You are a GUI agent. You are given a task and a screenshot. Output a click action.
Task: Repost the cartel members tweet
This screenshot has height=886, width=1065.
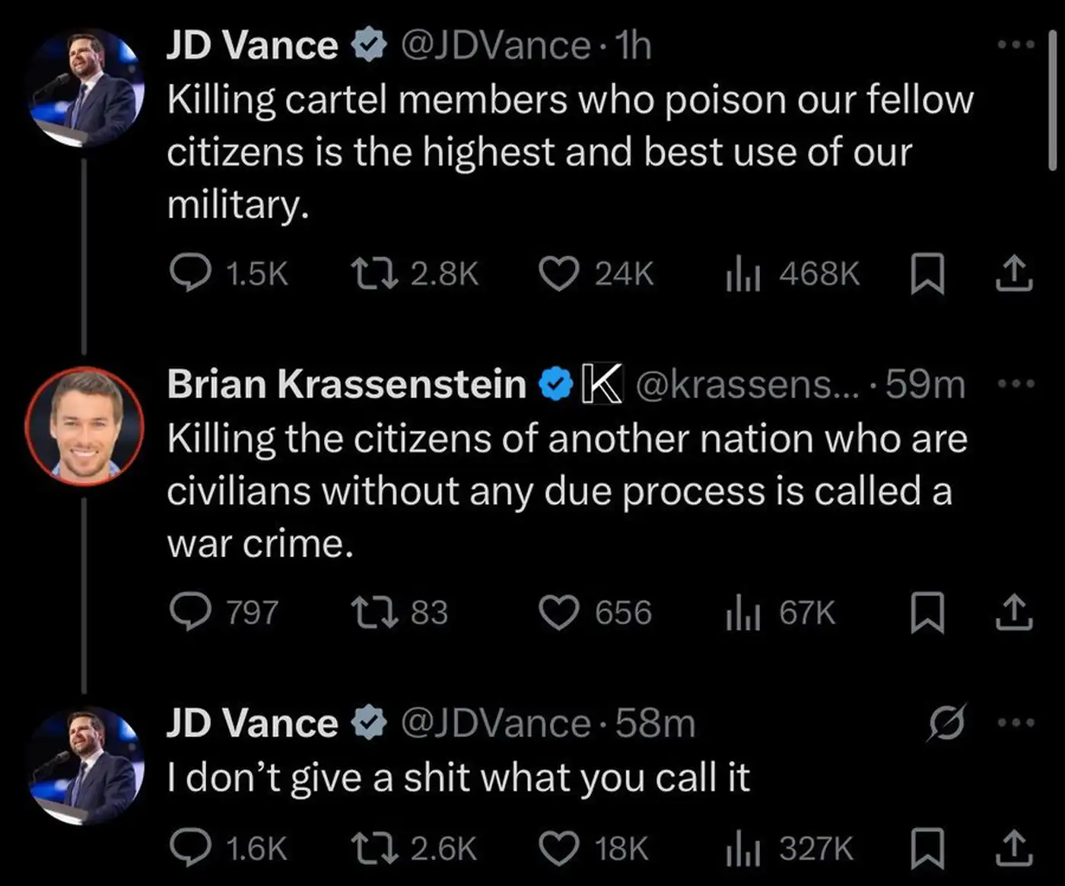(x=374, y=273)
